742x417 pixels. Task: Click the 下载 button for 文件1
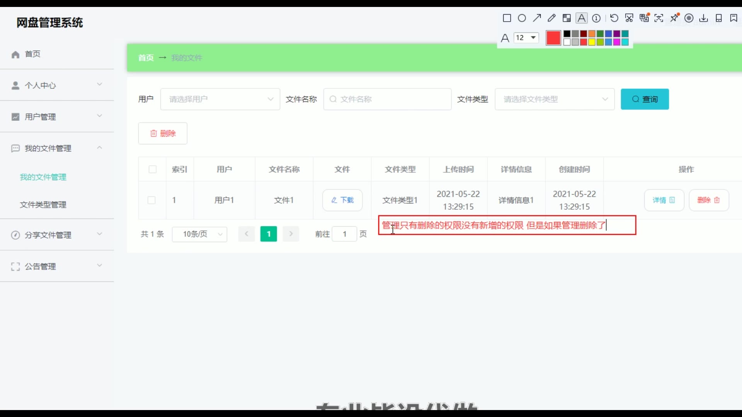[x=342, y=200]
